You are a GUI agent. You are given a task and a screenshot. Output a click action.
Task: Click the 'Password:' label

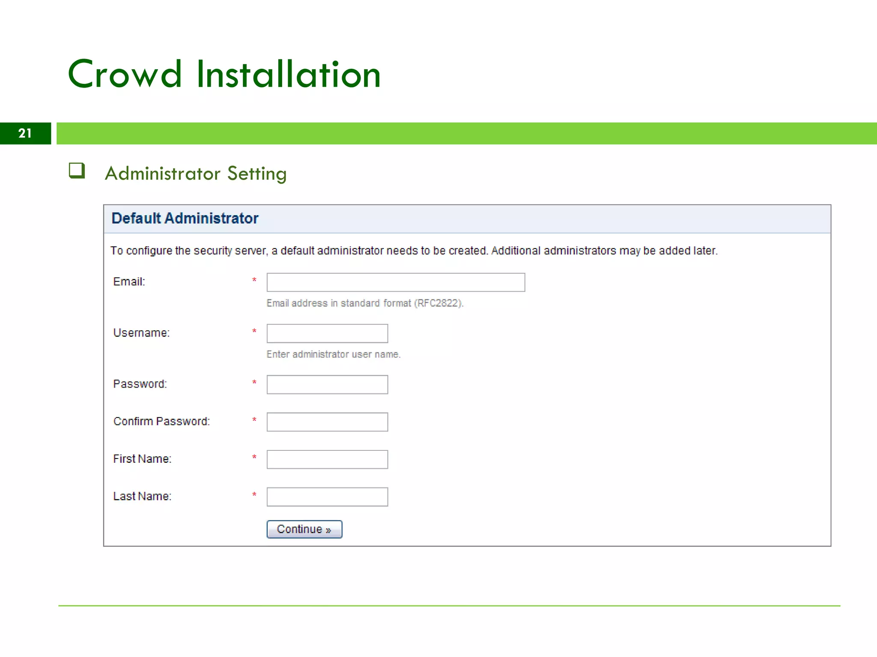pyautogui.click(x=140, y=384)
